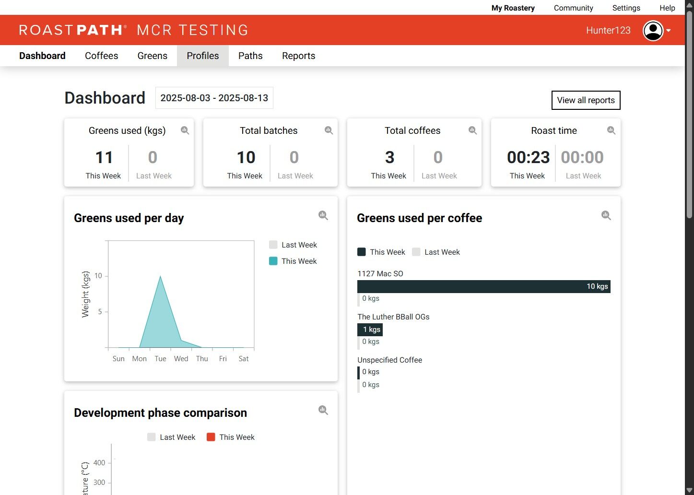Click the 1127 Mac SO 10 kgs bar
Screen dimensions: 694x495
point(484,286)
